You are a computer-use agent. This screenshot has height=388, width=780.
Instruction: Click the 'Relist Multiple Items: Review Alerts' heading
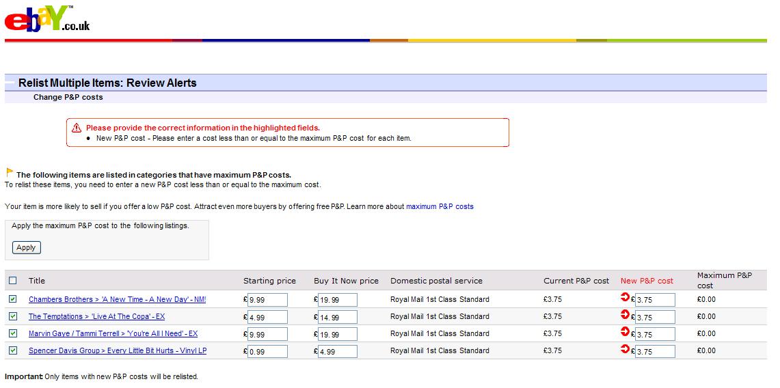(x=107, y=83)
